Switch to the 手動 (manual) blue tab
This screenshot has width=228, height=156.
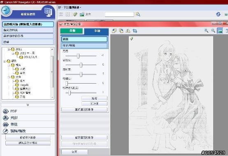coord(97,31)
